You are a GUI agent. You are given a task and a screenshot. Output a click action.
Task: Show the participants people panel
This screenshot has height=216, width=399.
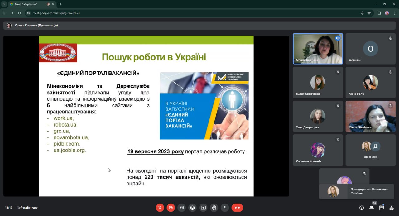[x=372, y=208]
